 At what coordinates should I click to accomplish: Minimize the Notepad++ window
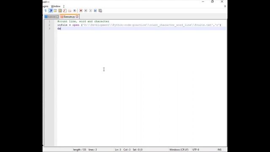tap(203, 2)
